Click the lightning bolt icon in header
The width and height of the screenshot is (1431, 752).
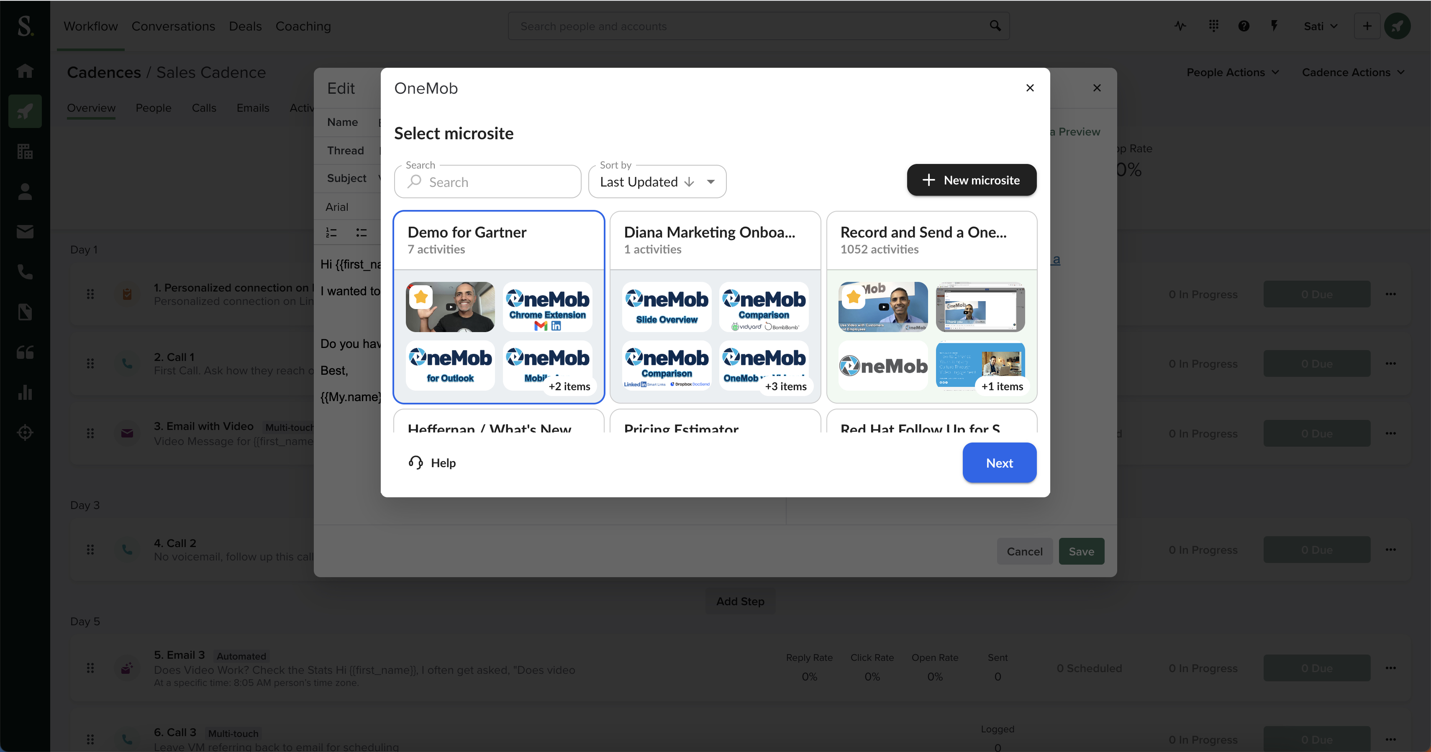[1275, 26]
